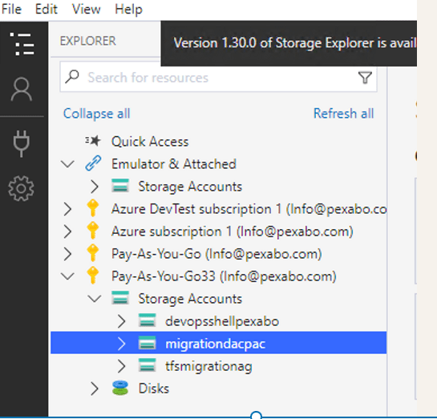
Task: Click storage icon under Emulator & Attached
Action: (120, 185)
